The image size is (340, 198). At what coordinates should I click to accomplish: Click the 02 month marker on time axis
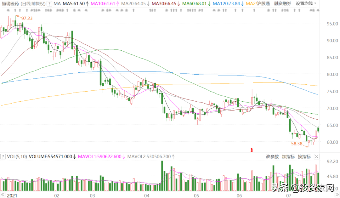click(57, 195)
